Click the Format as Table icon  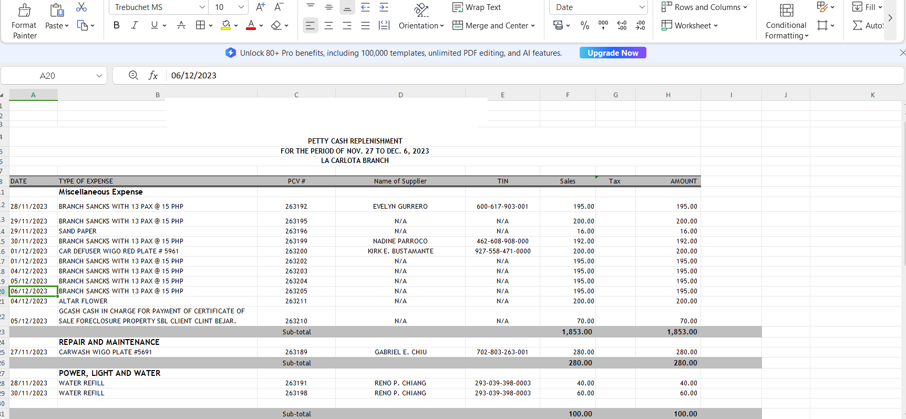click(822, 7)
